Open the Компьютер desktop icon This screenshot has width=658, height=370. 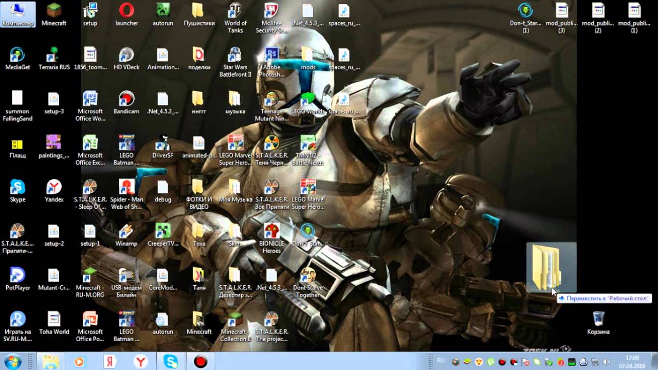coord(17,15)
